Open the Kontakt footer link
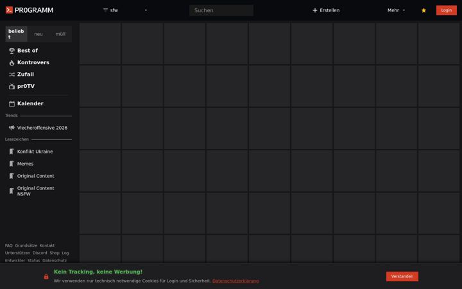462x289 pixels. [x=47, y=245]
